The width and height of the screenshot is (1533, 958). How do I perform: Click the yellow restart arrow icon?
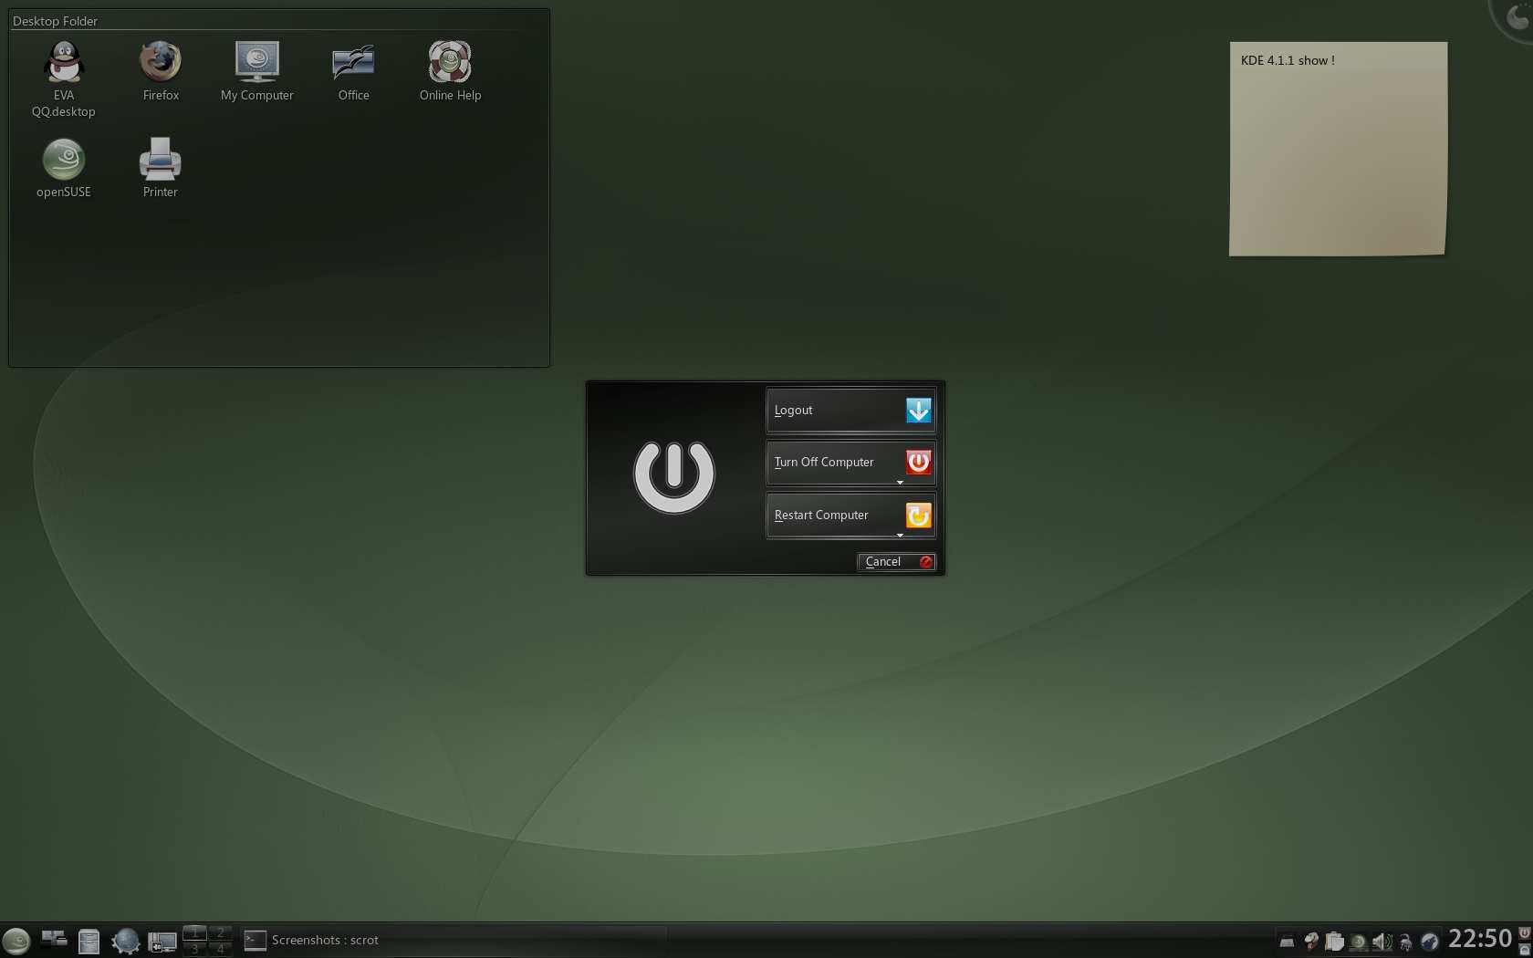pyautogui.click(x=919, y=515)
